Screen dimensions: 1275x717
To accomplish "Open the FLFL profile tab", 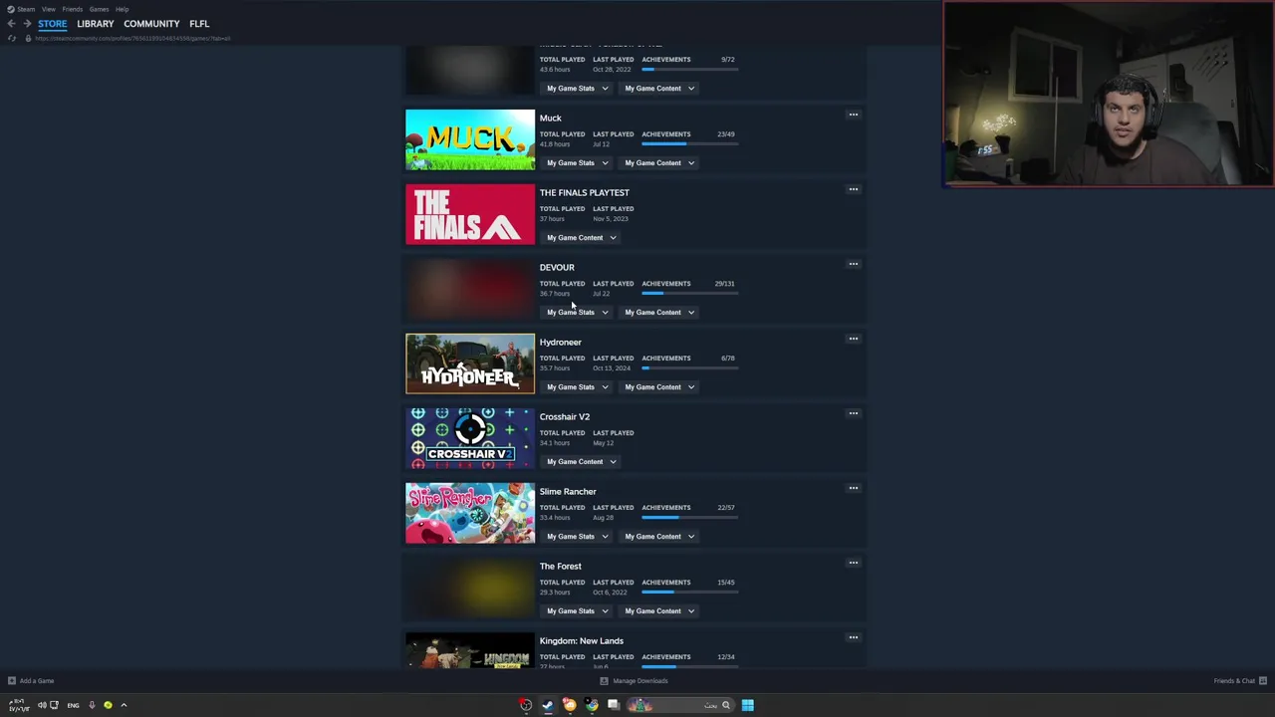I will [x=199, y=24].
